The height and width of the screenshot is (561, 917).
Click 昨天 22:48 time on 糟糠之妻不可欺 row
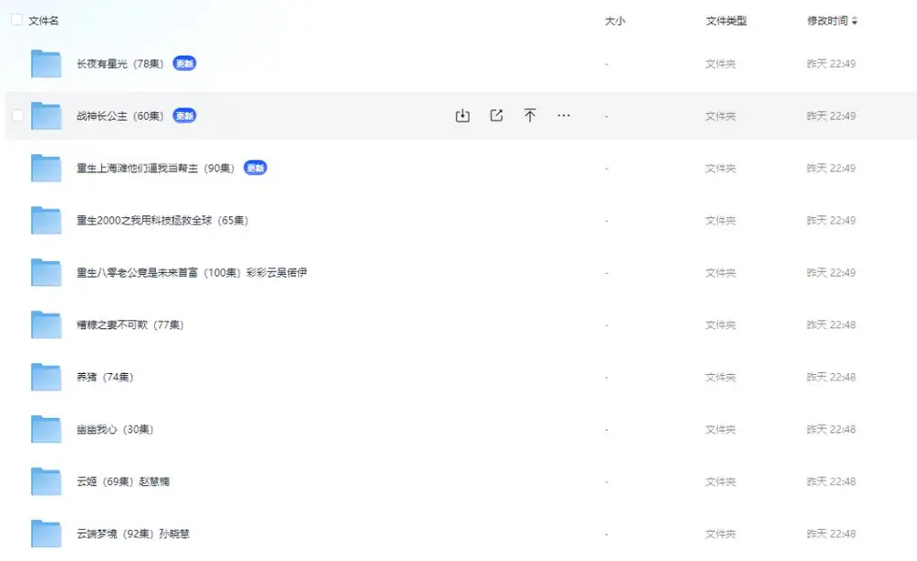[x=831, y=324]
